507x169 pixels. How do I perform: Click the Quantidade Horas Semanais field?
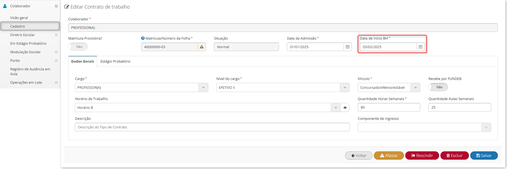click(389, 107)
